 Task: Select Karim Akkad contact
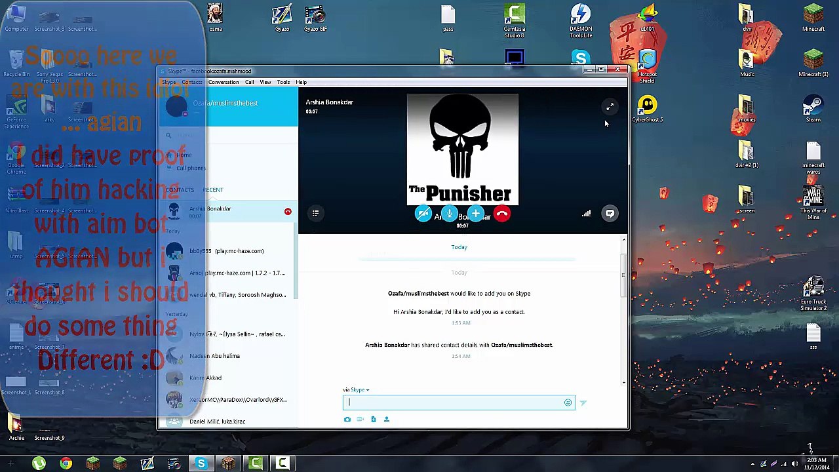pos(227,378)
